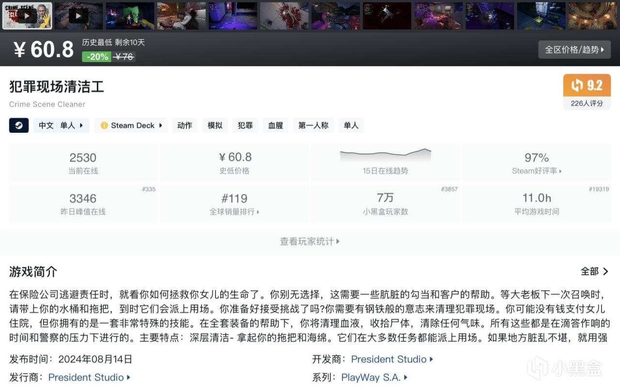Open the 15日在线趋势 chart
The height and width of the screenshot is (390, 620).
(x=386, y=162)
